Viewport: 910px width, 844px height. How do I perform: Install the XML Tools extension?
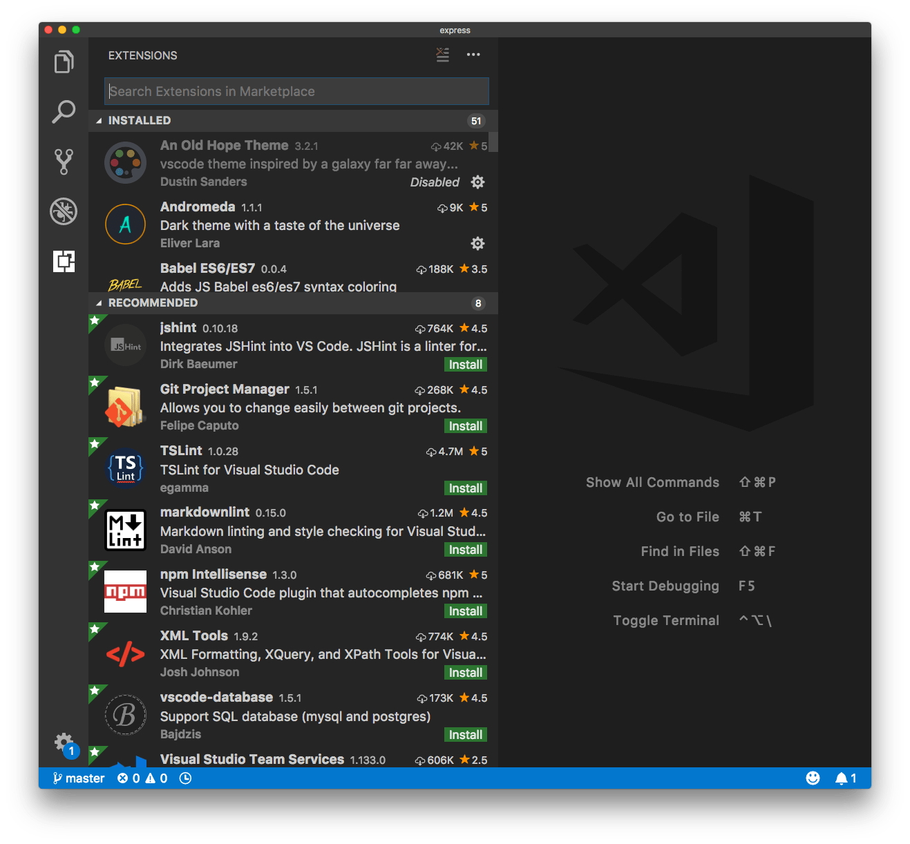tap(466, 673)
